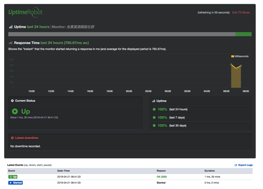Click the monitor name after 'Monitor:'
Viewport: 263px width, 189px height.
tap(81, 27)
